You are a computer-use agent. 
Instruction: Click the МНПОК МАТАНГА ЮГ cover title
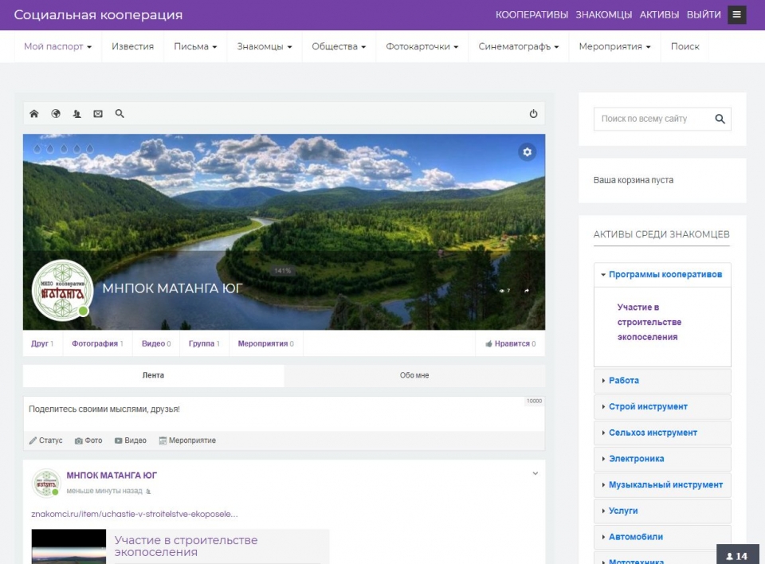(x=172, y=288)
